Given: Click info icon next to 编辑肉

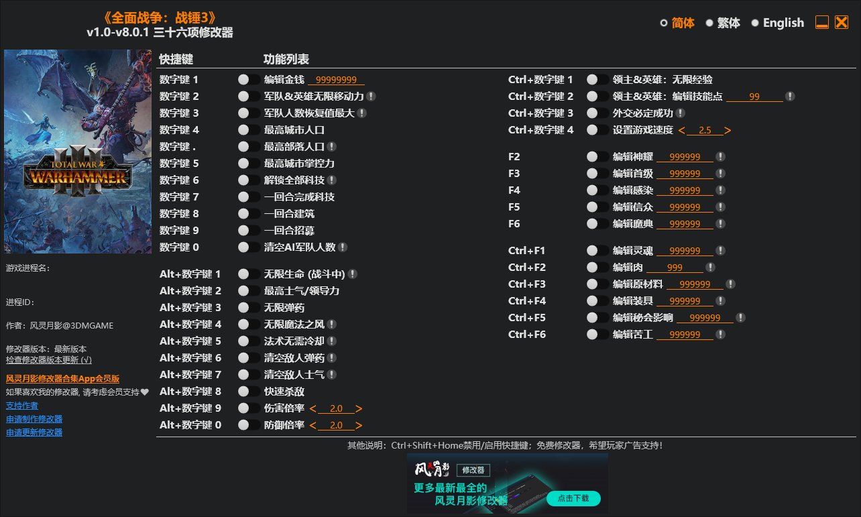Looking at the screenshot, I should pos(710,268).
